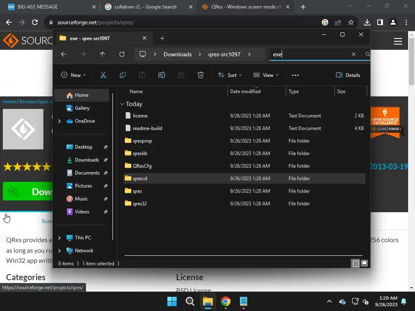
Task: Click the This PC monitor icon in address bar
Action: point(143,54)
